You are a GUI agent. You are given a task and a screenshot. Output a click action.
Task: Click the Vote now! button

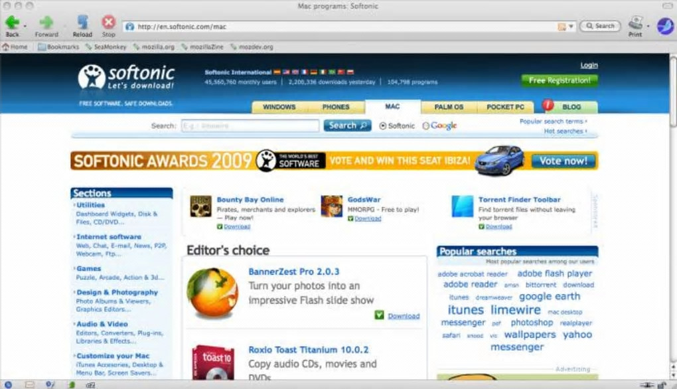[563, 161]
